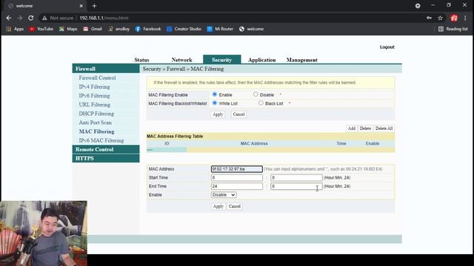Open the Creator Studio bookmark
Image resolution: width=474 pixels, height=266 pixels.
tap(184, 29)
